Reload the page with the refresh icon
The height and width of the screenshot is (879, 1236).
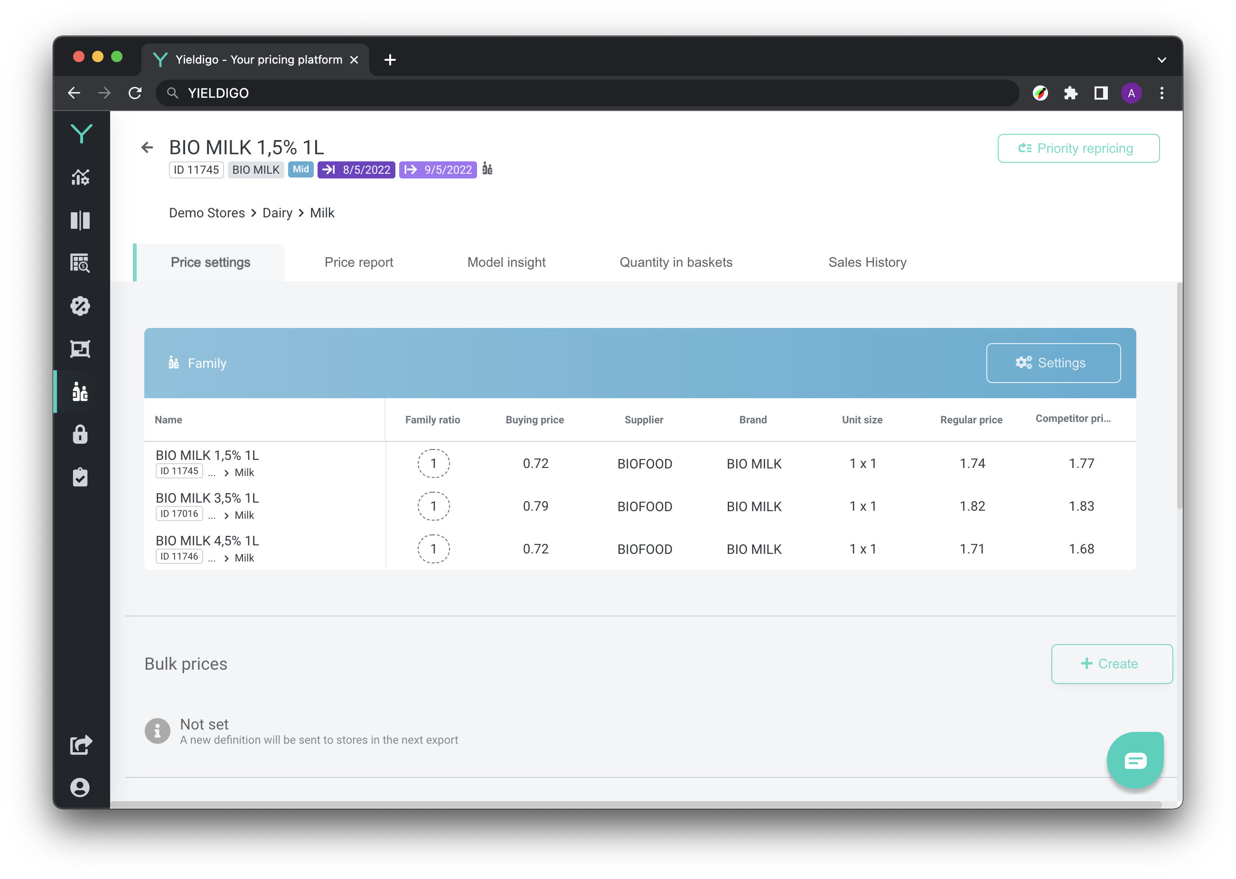[x=135, y=93]
